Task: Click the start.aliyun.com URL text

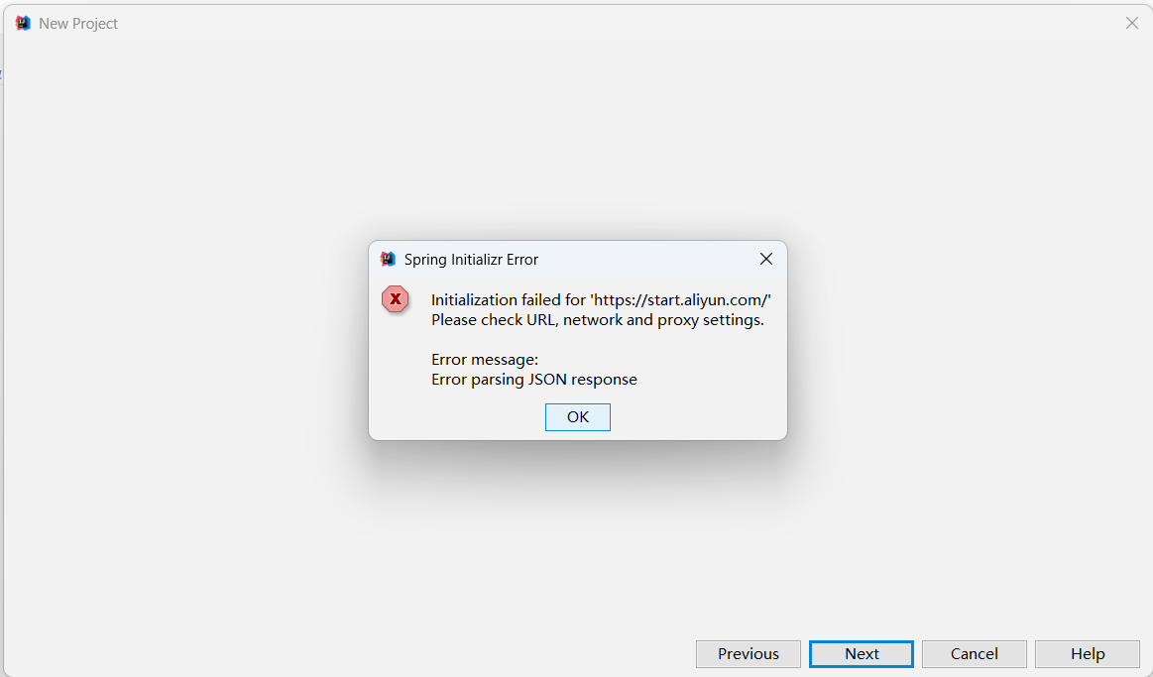Action: (x=680, y=300)
